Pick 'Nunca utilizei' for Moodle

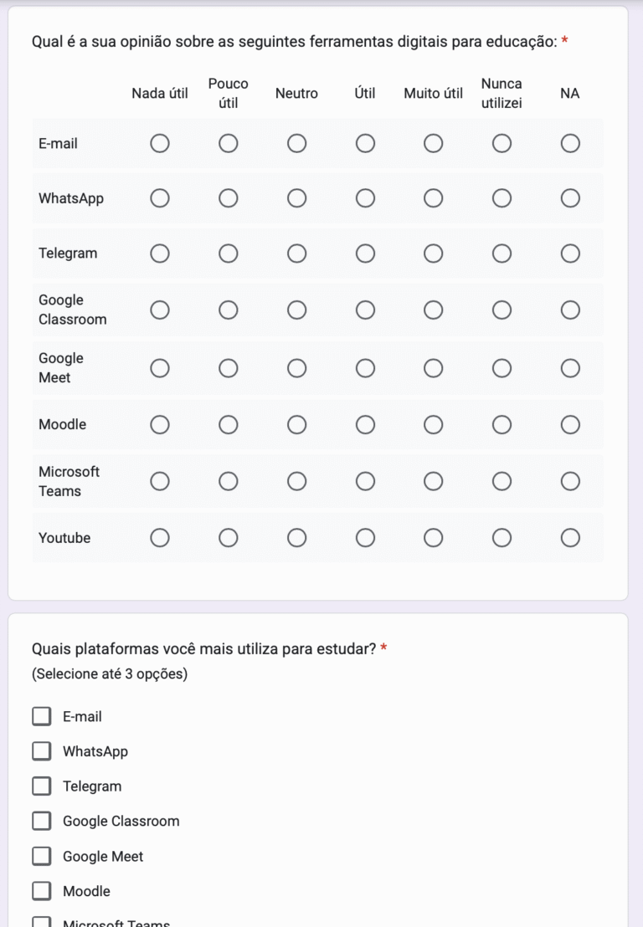pyautogui.click(x=502, y=425)
